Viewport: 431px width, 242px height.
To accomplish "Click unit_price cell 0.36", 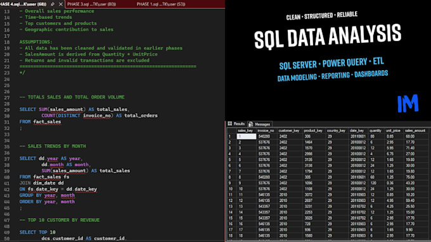I will pyautogui.click(x=390, y=183).
